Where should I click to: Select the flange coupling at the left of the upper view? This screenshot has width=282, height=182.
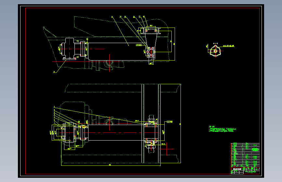pos(70,49)
